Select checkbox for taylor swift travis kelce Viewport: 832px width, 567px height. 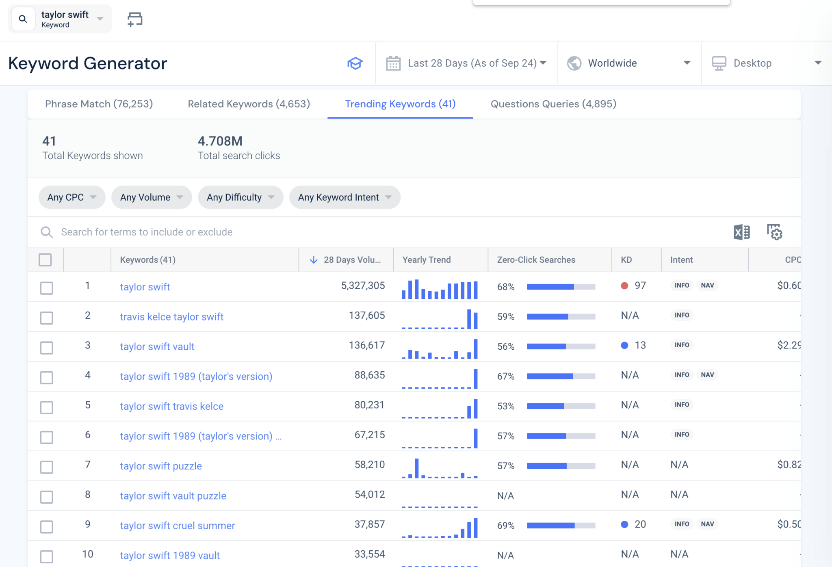[47, 408]
